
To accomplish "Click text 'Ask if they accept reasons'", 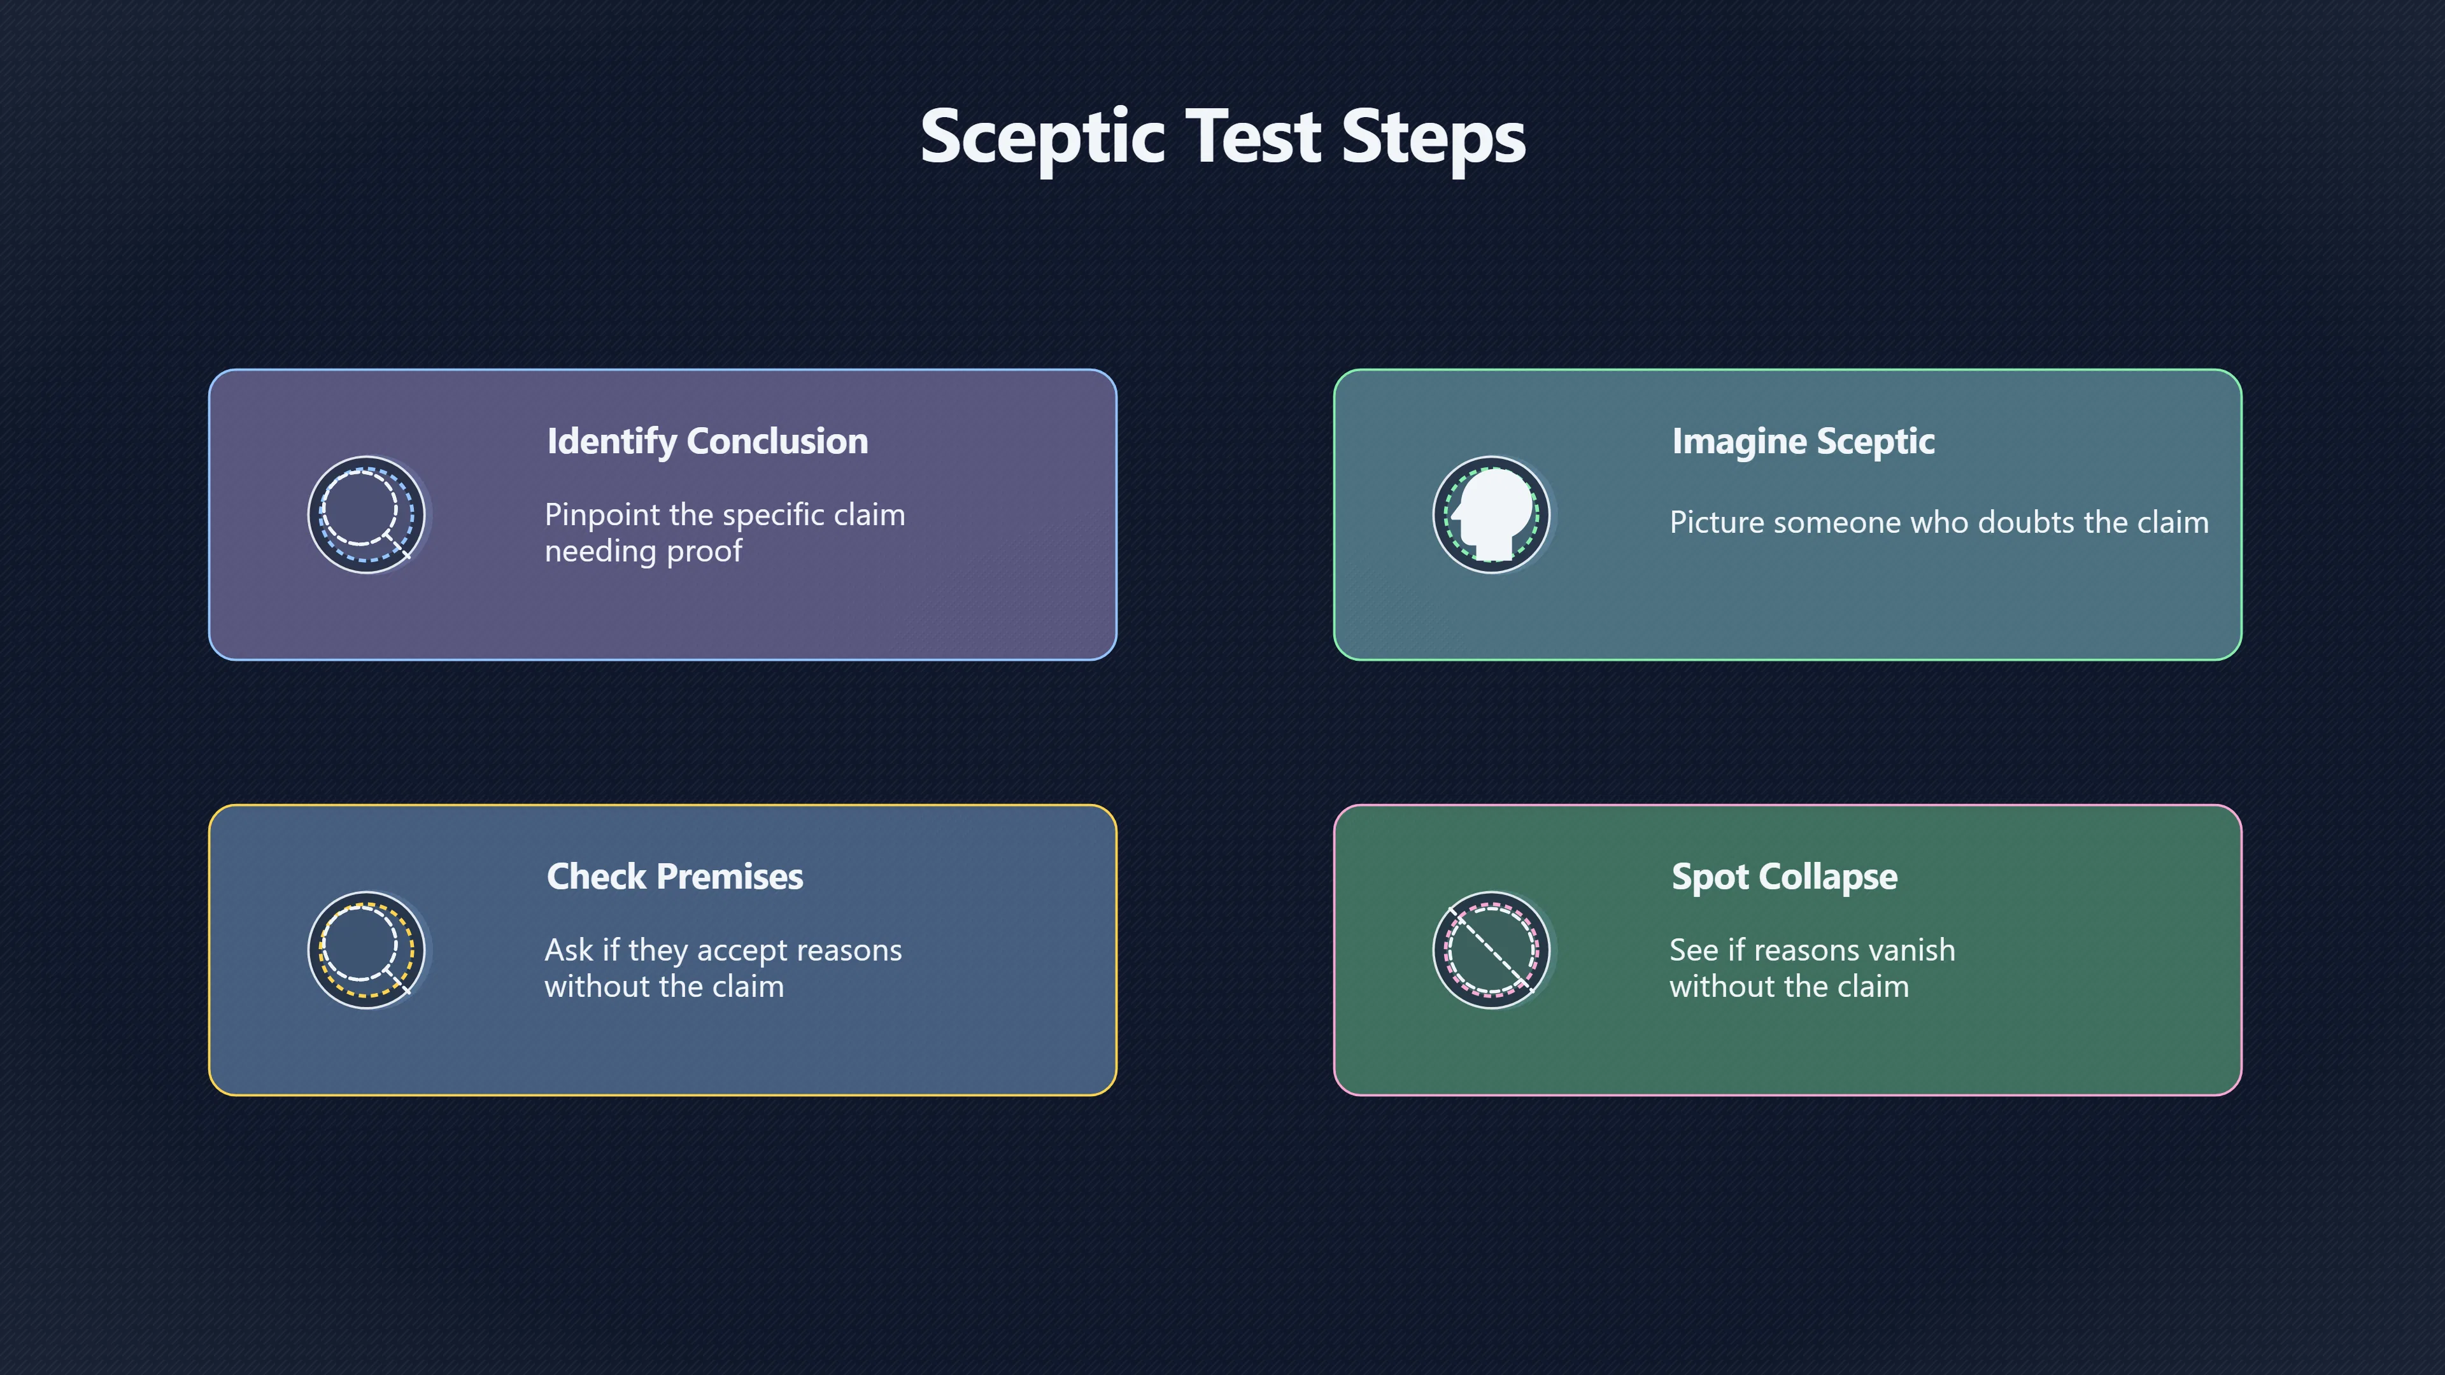I will click(723, 950).
